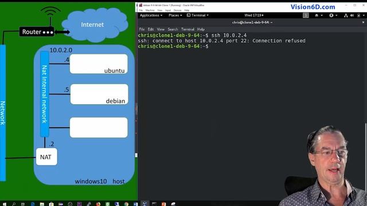The width and height of the screenshot is (367, 206).
Task: Open the Windows Start menu
Action: pyautogui.click(x=5, y=204)
